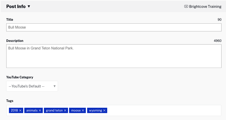Click into the Title field with Bull Moose
Image resolution: width=226 pixels, height=120 pixels.
pos(114,27)
